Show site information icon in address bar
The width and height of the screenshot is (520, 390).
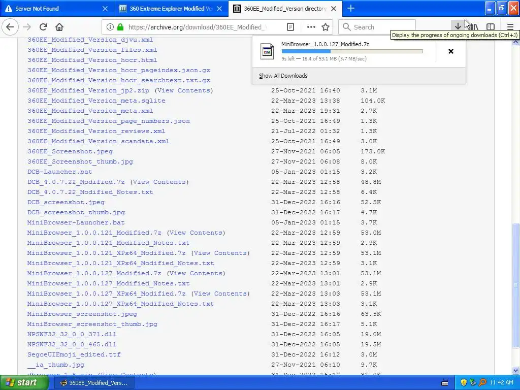(110, 27)
